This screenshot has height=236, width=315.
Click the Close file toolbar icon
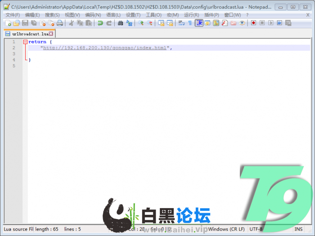43,23
